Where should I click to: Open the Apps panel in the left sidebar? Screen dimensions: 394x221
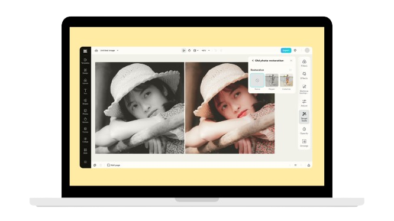pyautogui.click(x=85, y=151)
